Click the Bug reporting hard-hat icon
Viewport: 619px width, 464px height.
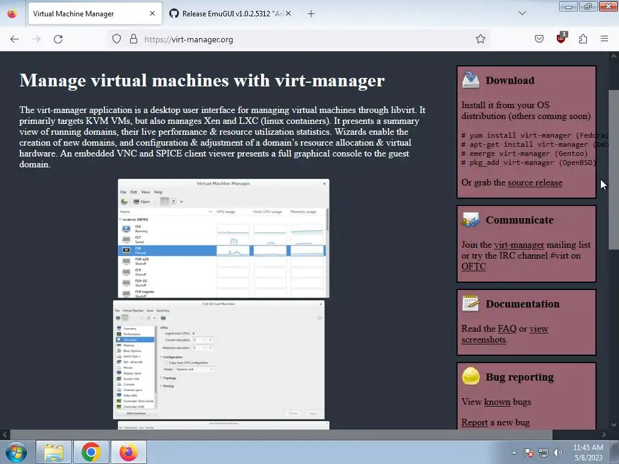tap(470, 376)
